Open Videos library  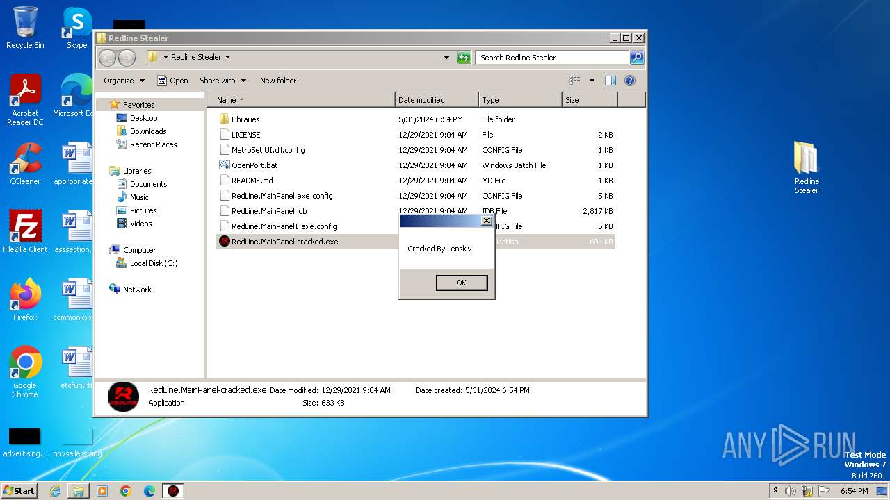[x=140, y=224]
